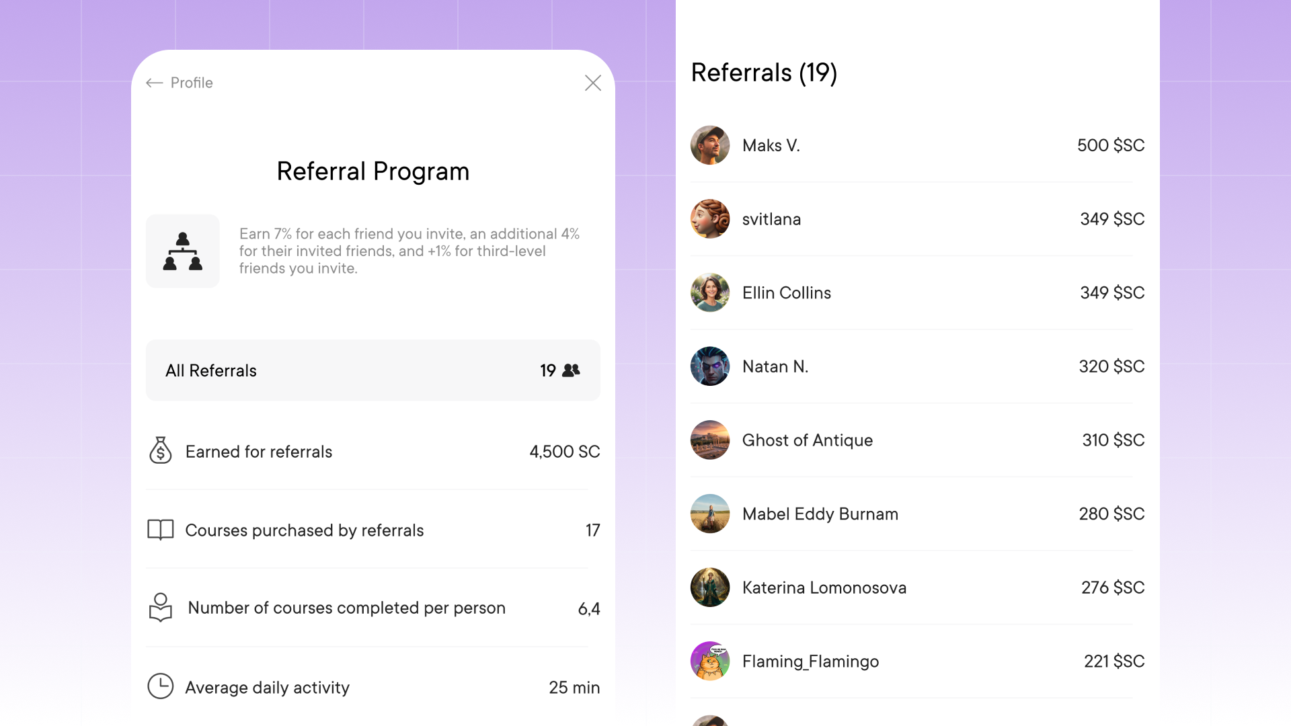Click the money bag icon for earnings
This screenshot has width=1291, height=726.
point(160,451)
